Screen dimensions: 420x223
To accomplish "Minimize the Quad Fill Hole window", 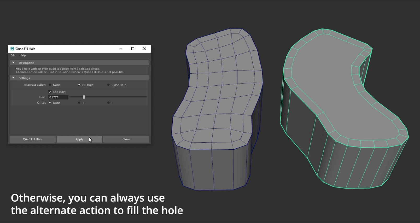I will [121, 49].
